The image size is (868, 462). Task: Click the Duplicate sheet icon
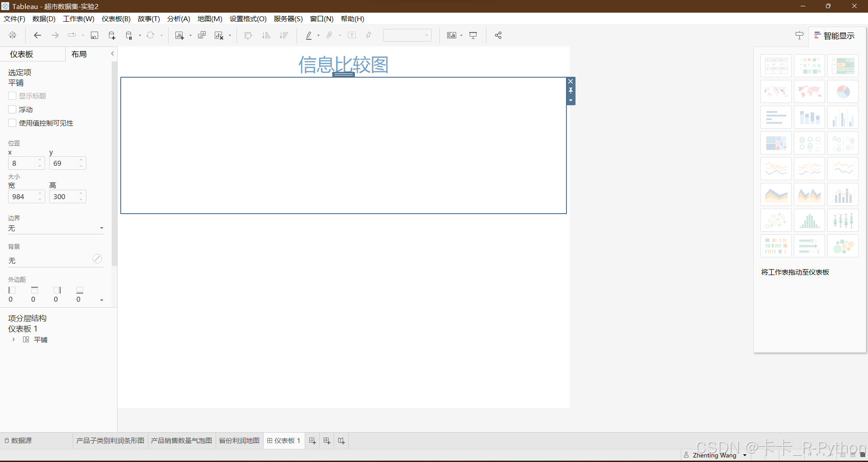[202, 35]
